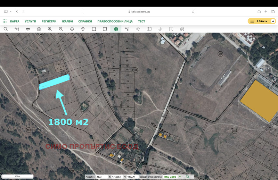Select the pan/move map tool
The image size is (278, 180).
tap(72, 29)
